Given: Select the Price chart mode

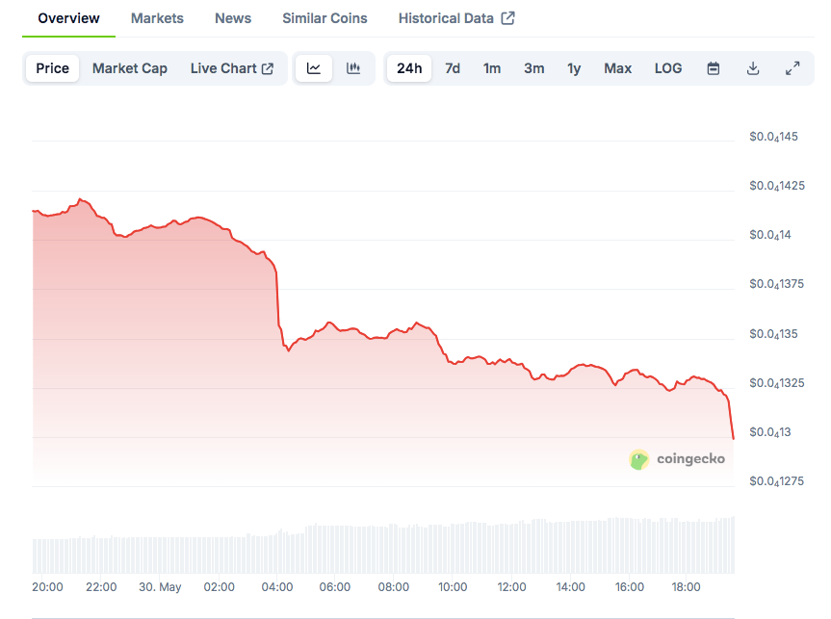Looking at the screenshot, I should click(53, 68).
